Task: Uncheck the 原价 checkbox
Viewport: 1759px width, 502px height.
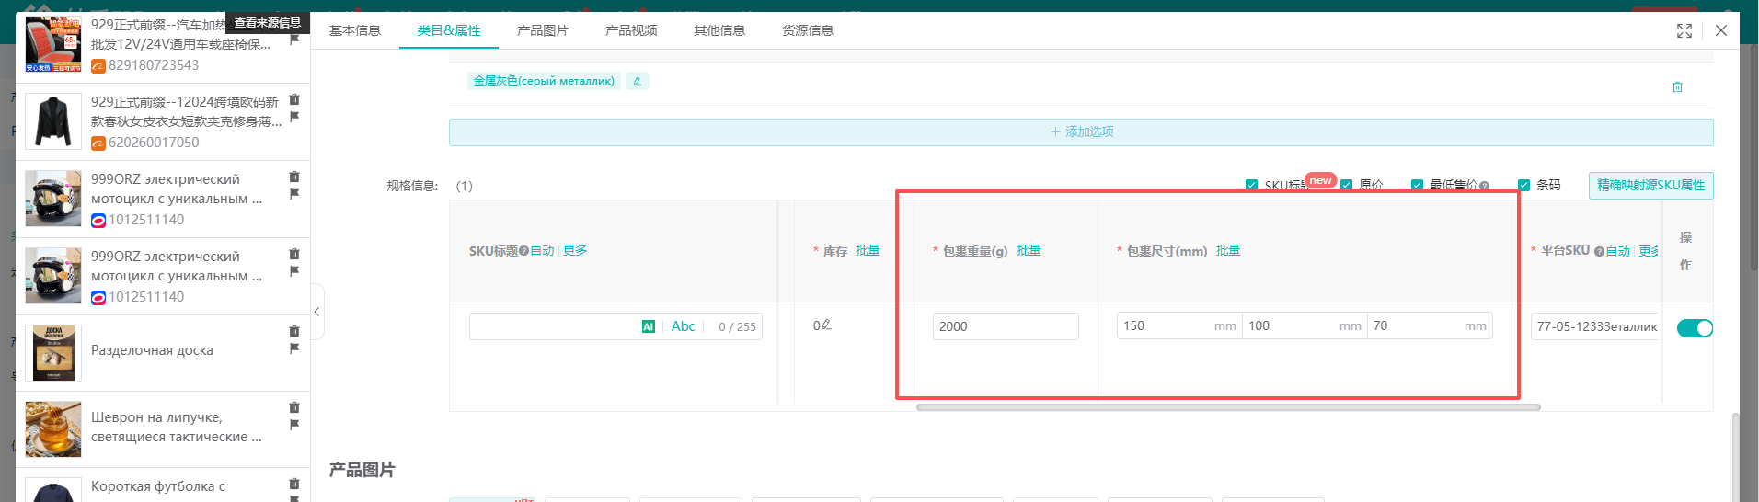Action: coord(1347,185)
